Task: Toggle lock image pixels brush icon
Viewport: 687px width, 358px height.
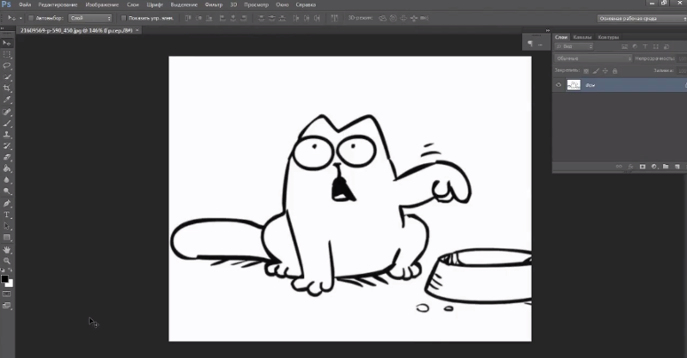Action: [596, 71]
